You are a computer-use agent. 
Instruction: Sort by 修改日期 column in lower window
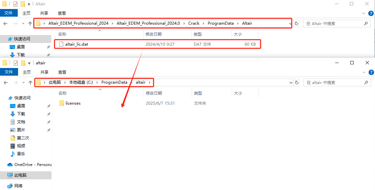tap(154, 93)
